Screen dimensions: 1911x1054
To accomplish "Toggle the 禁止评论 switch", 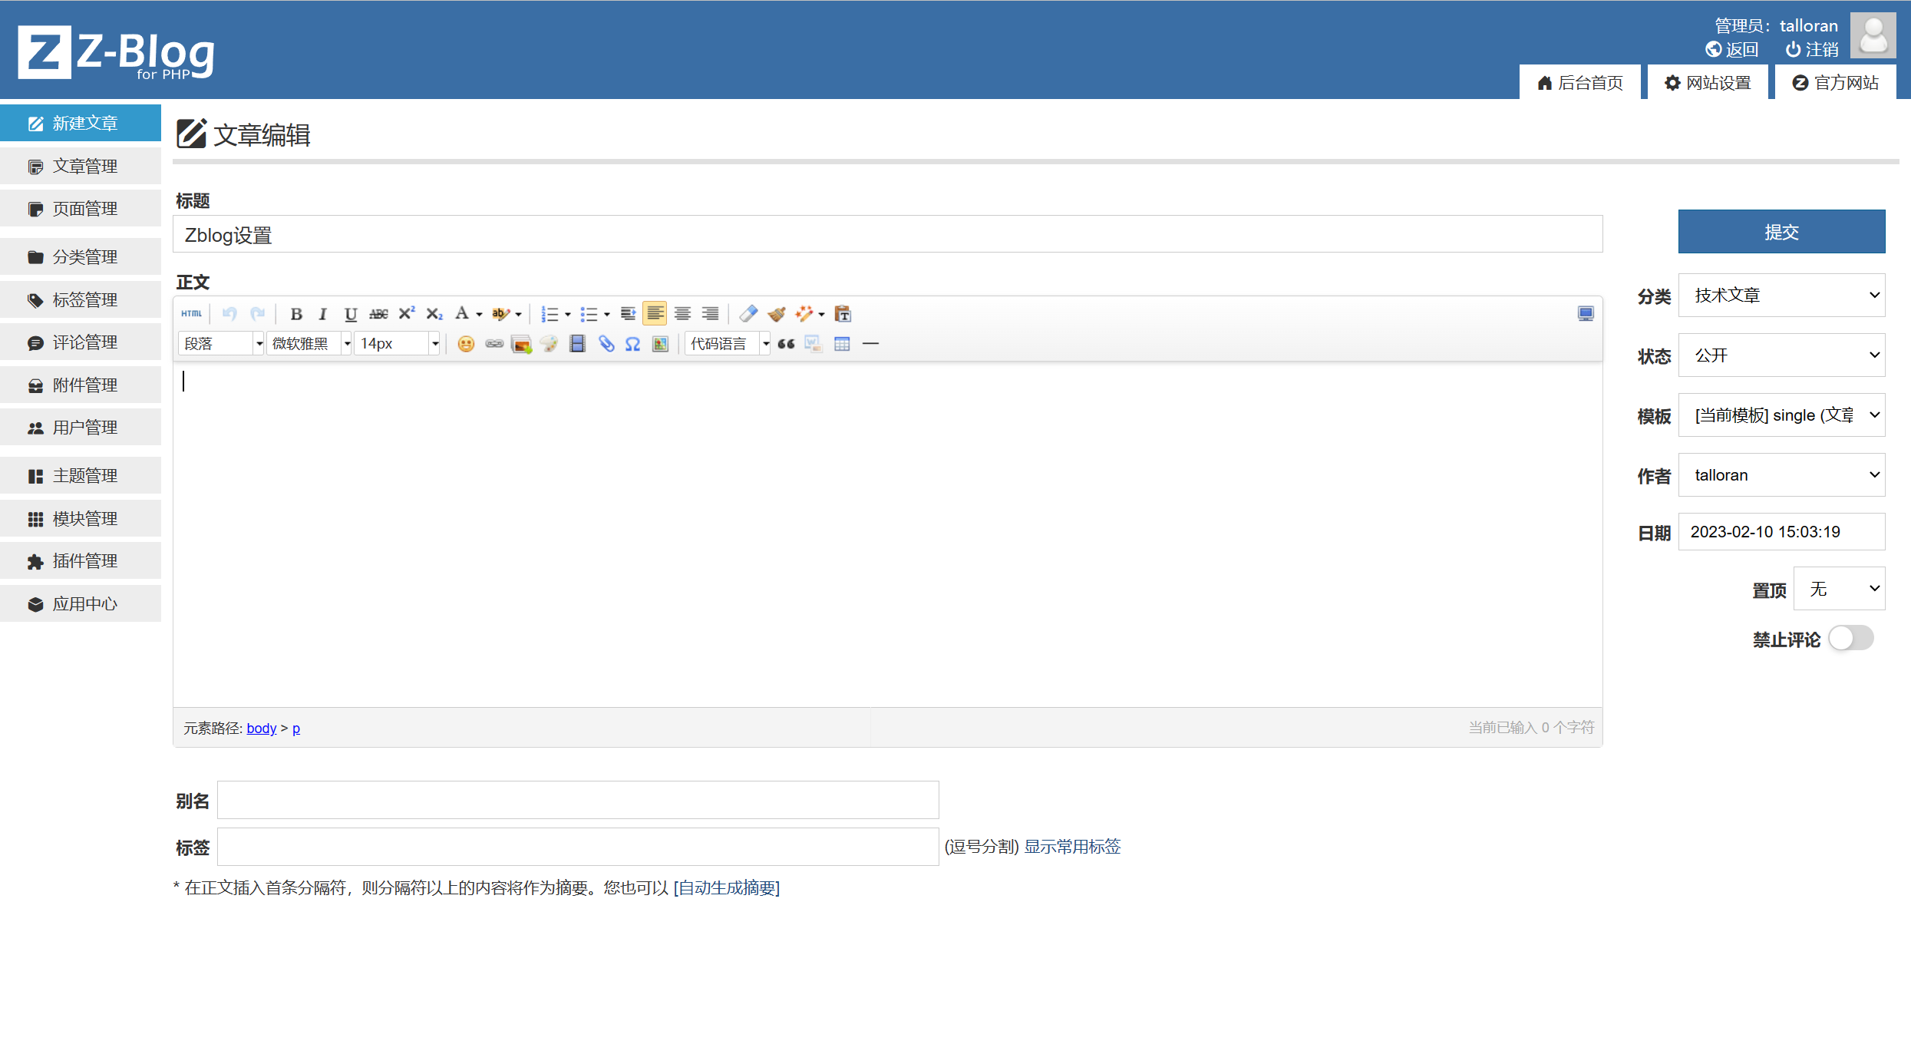I will point(1850,639).
